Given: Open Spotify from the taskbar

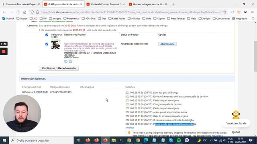Looking at the screenshot, I should coord(179,140).
